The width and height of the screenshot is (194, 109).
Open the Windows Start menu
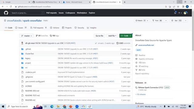[3, 106]
